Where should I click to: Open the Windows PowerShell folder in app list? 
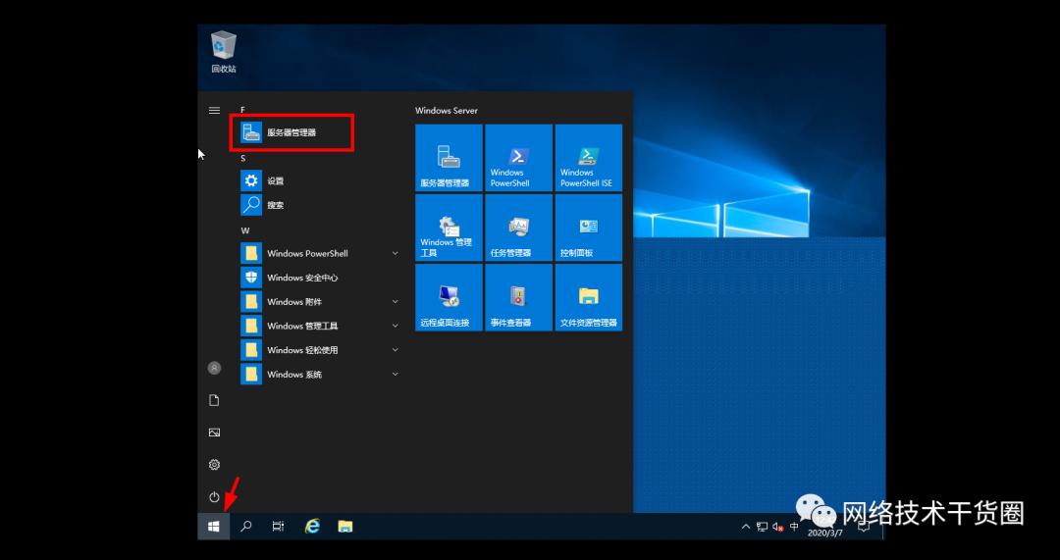[320, 253]
